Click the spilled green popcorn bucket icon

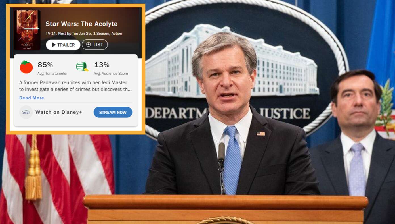pos(82,67)
